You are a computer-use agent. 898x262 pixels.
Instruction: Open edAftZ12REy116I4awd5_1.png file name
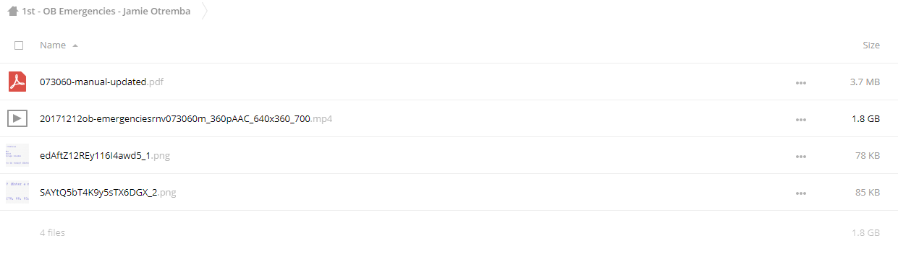point(105,155)
